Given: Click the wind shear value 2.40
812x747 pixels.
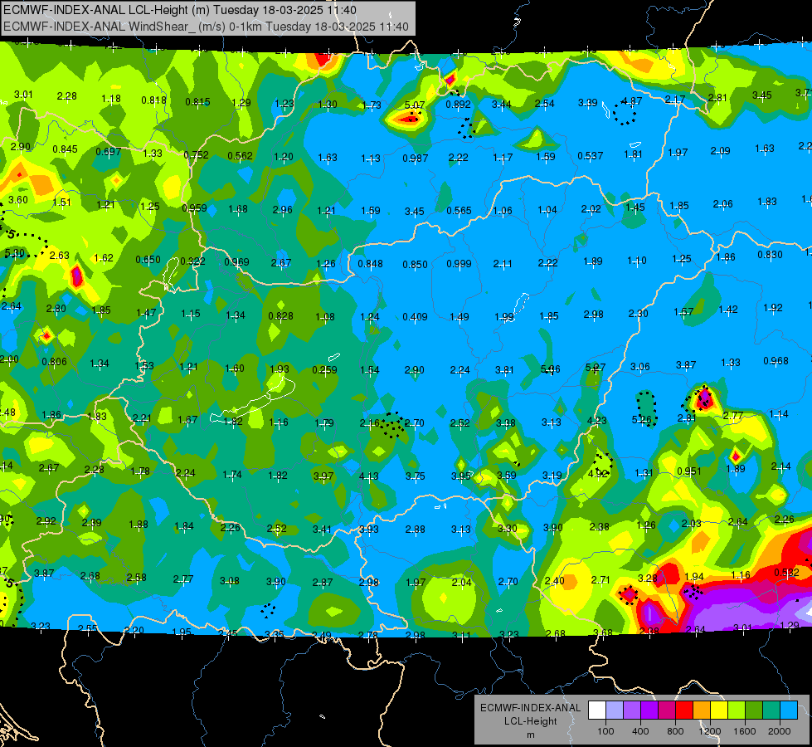Looking at the screenshot, I should [555, 581].
